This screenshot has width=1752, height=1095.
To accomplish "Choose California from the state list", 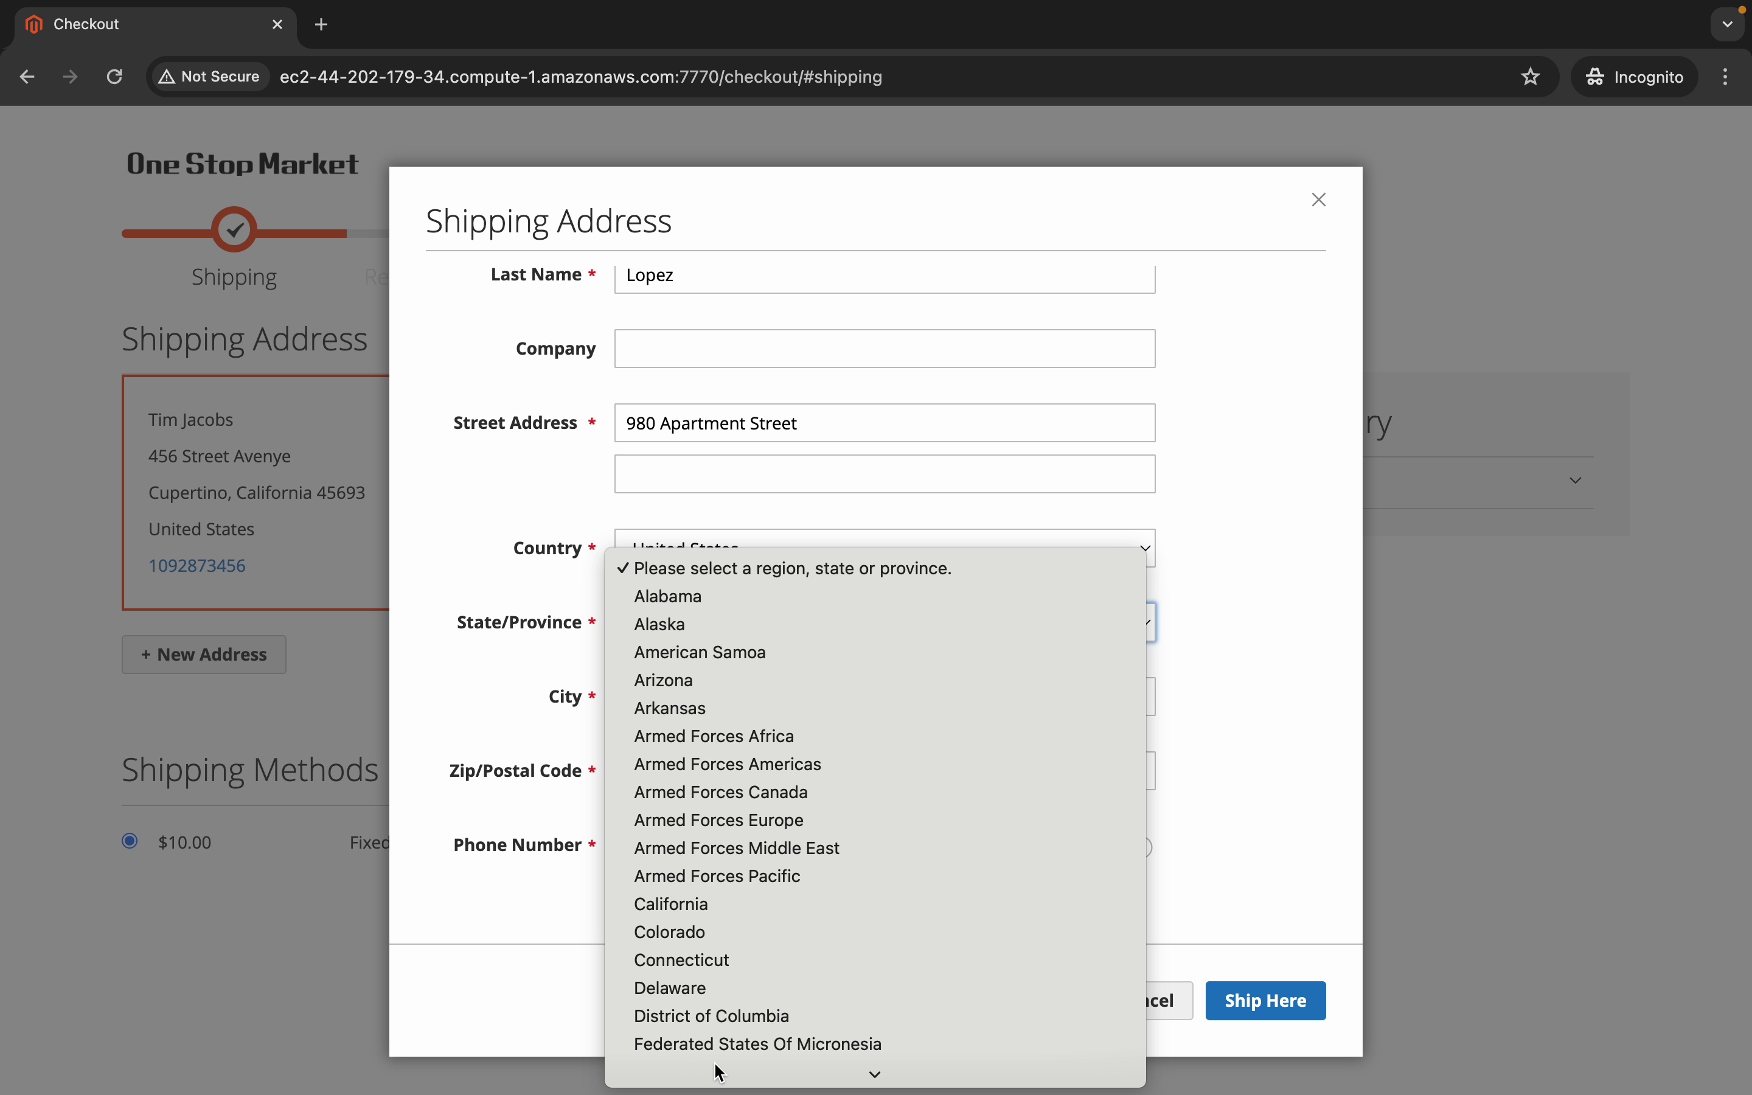I will (670, 904).
